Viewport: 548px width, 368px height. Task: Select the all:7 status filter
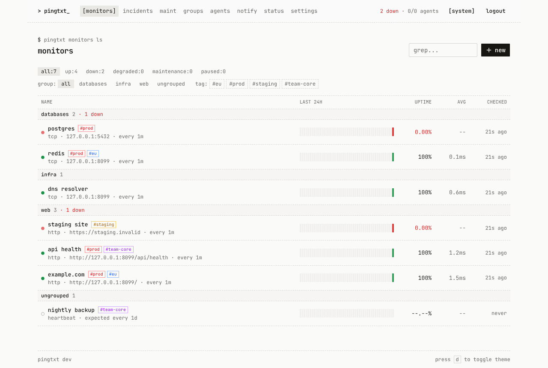[x=49, y=71]
